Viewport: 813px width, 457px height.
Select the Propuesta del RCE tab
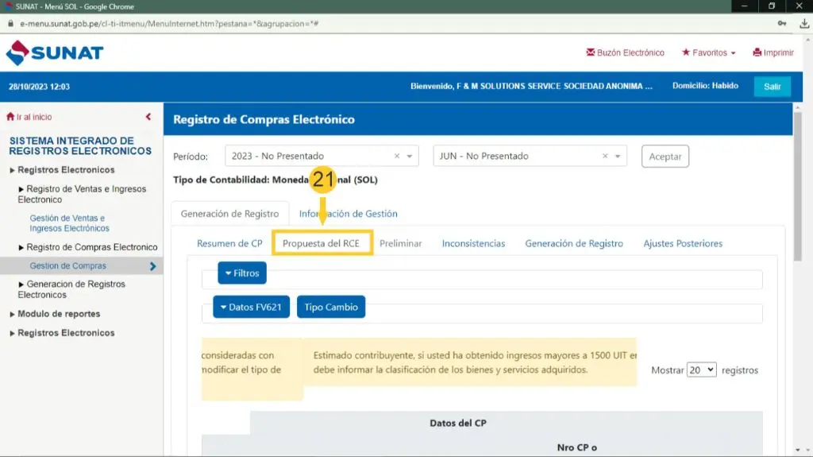point(322,243)
